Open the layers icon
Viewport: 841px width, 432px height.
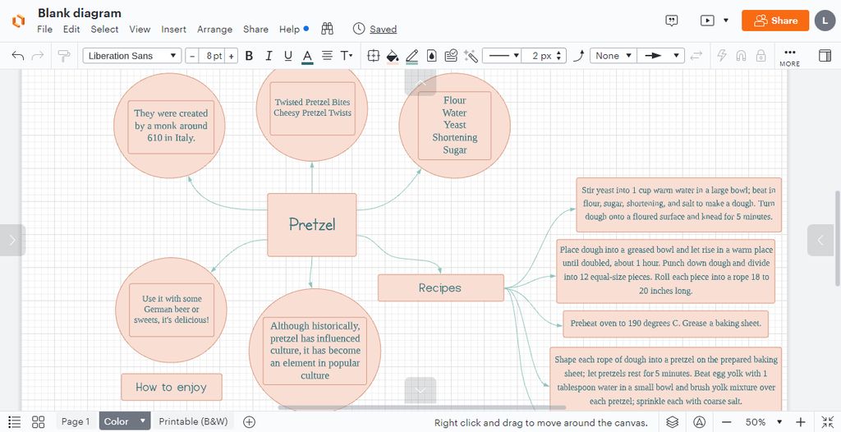(x=672, y=422)
